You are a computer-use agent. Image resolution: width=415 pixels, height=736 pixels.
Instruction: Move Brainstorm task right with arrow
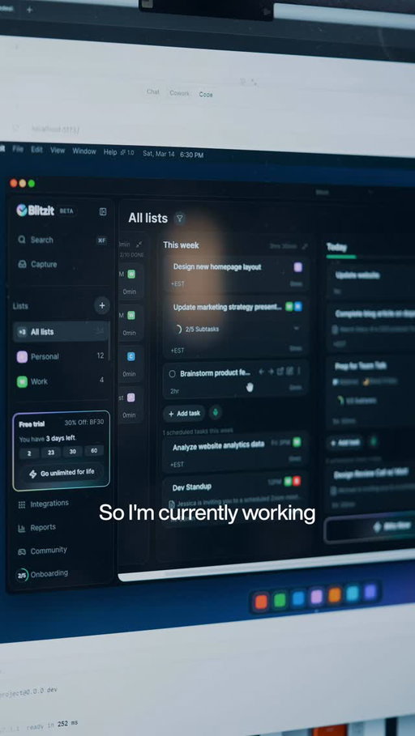tap(271, 372)
